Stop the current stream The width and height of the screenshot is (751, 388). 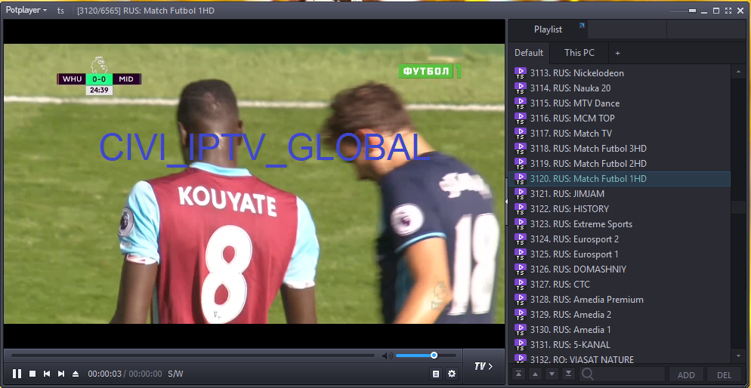coord(32,374)
